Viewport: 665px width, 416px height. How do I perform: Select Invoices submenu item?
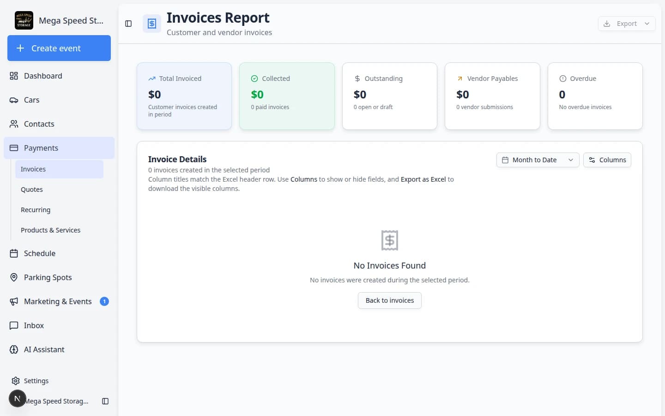click(x=59, y=169)
